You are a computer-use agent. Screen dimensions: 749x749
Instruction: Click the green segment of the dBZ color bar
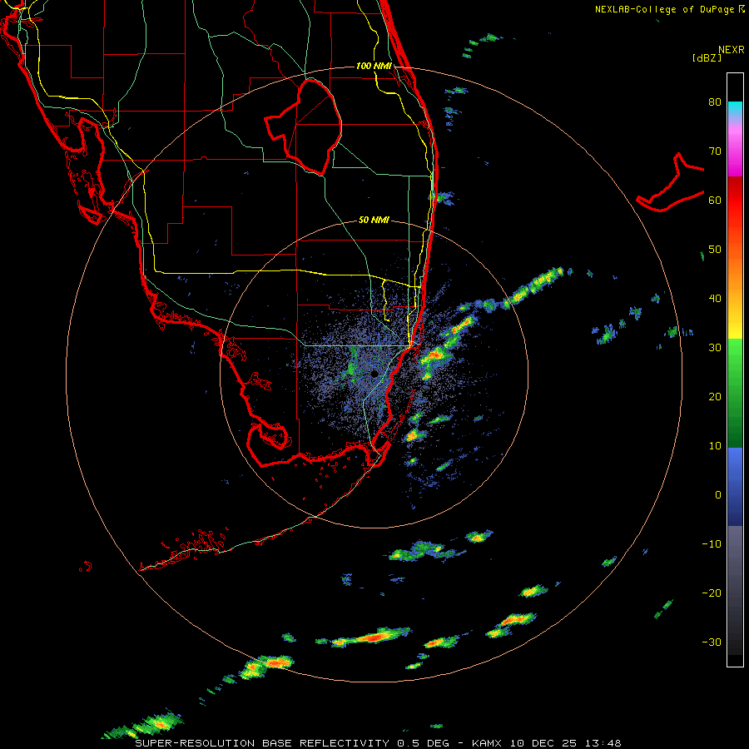pyautogui.click(x=735, y=393)
